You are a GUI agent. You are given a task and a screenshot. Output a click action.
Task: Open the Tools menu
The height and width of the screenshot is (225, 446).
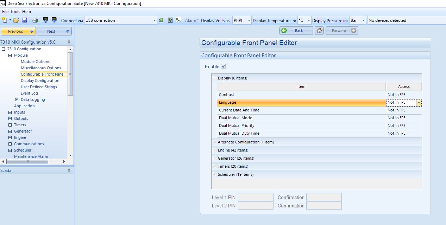15,12
